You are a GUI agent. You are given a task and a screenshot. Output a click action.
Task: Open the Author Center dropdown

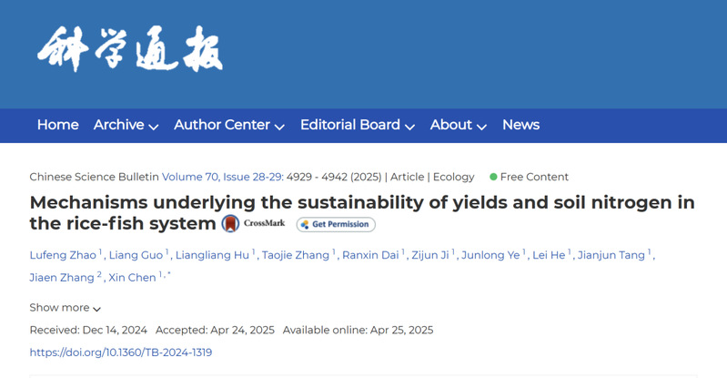tap(228, 125)
